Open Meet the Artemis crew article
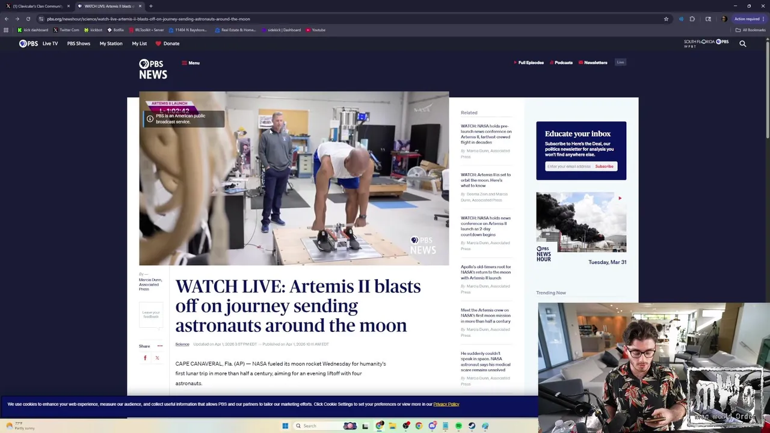 (x=485, y=316)
